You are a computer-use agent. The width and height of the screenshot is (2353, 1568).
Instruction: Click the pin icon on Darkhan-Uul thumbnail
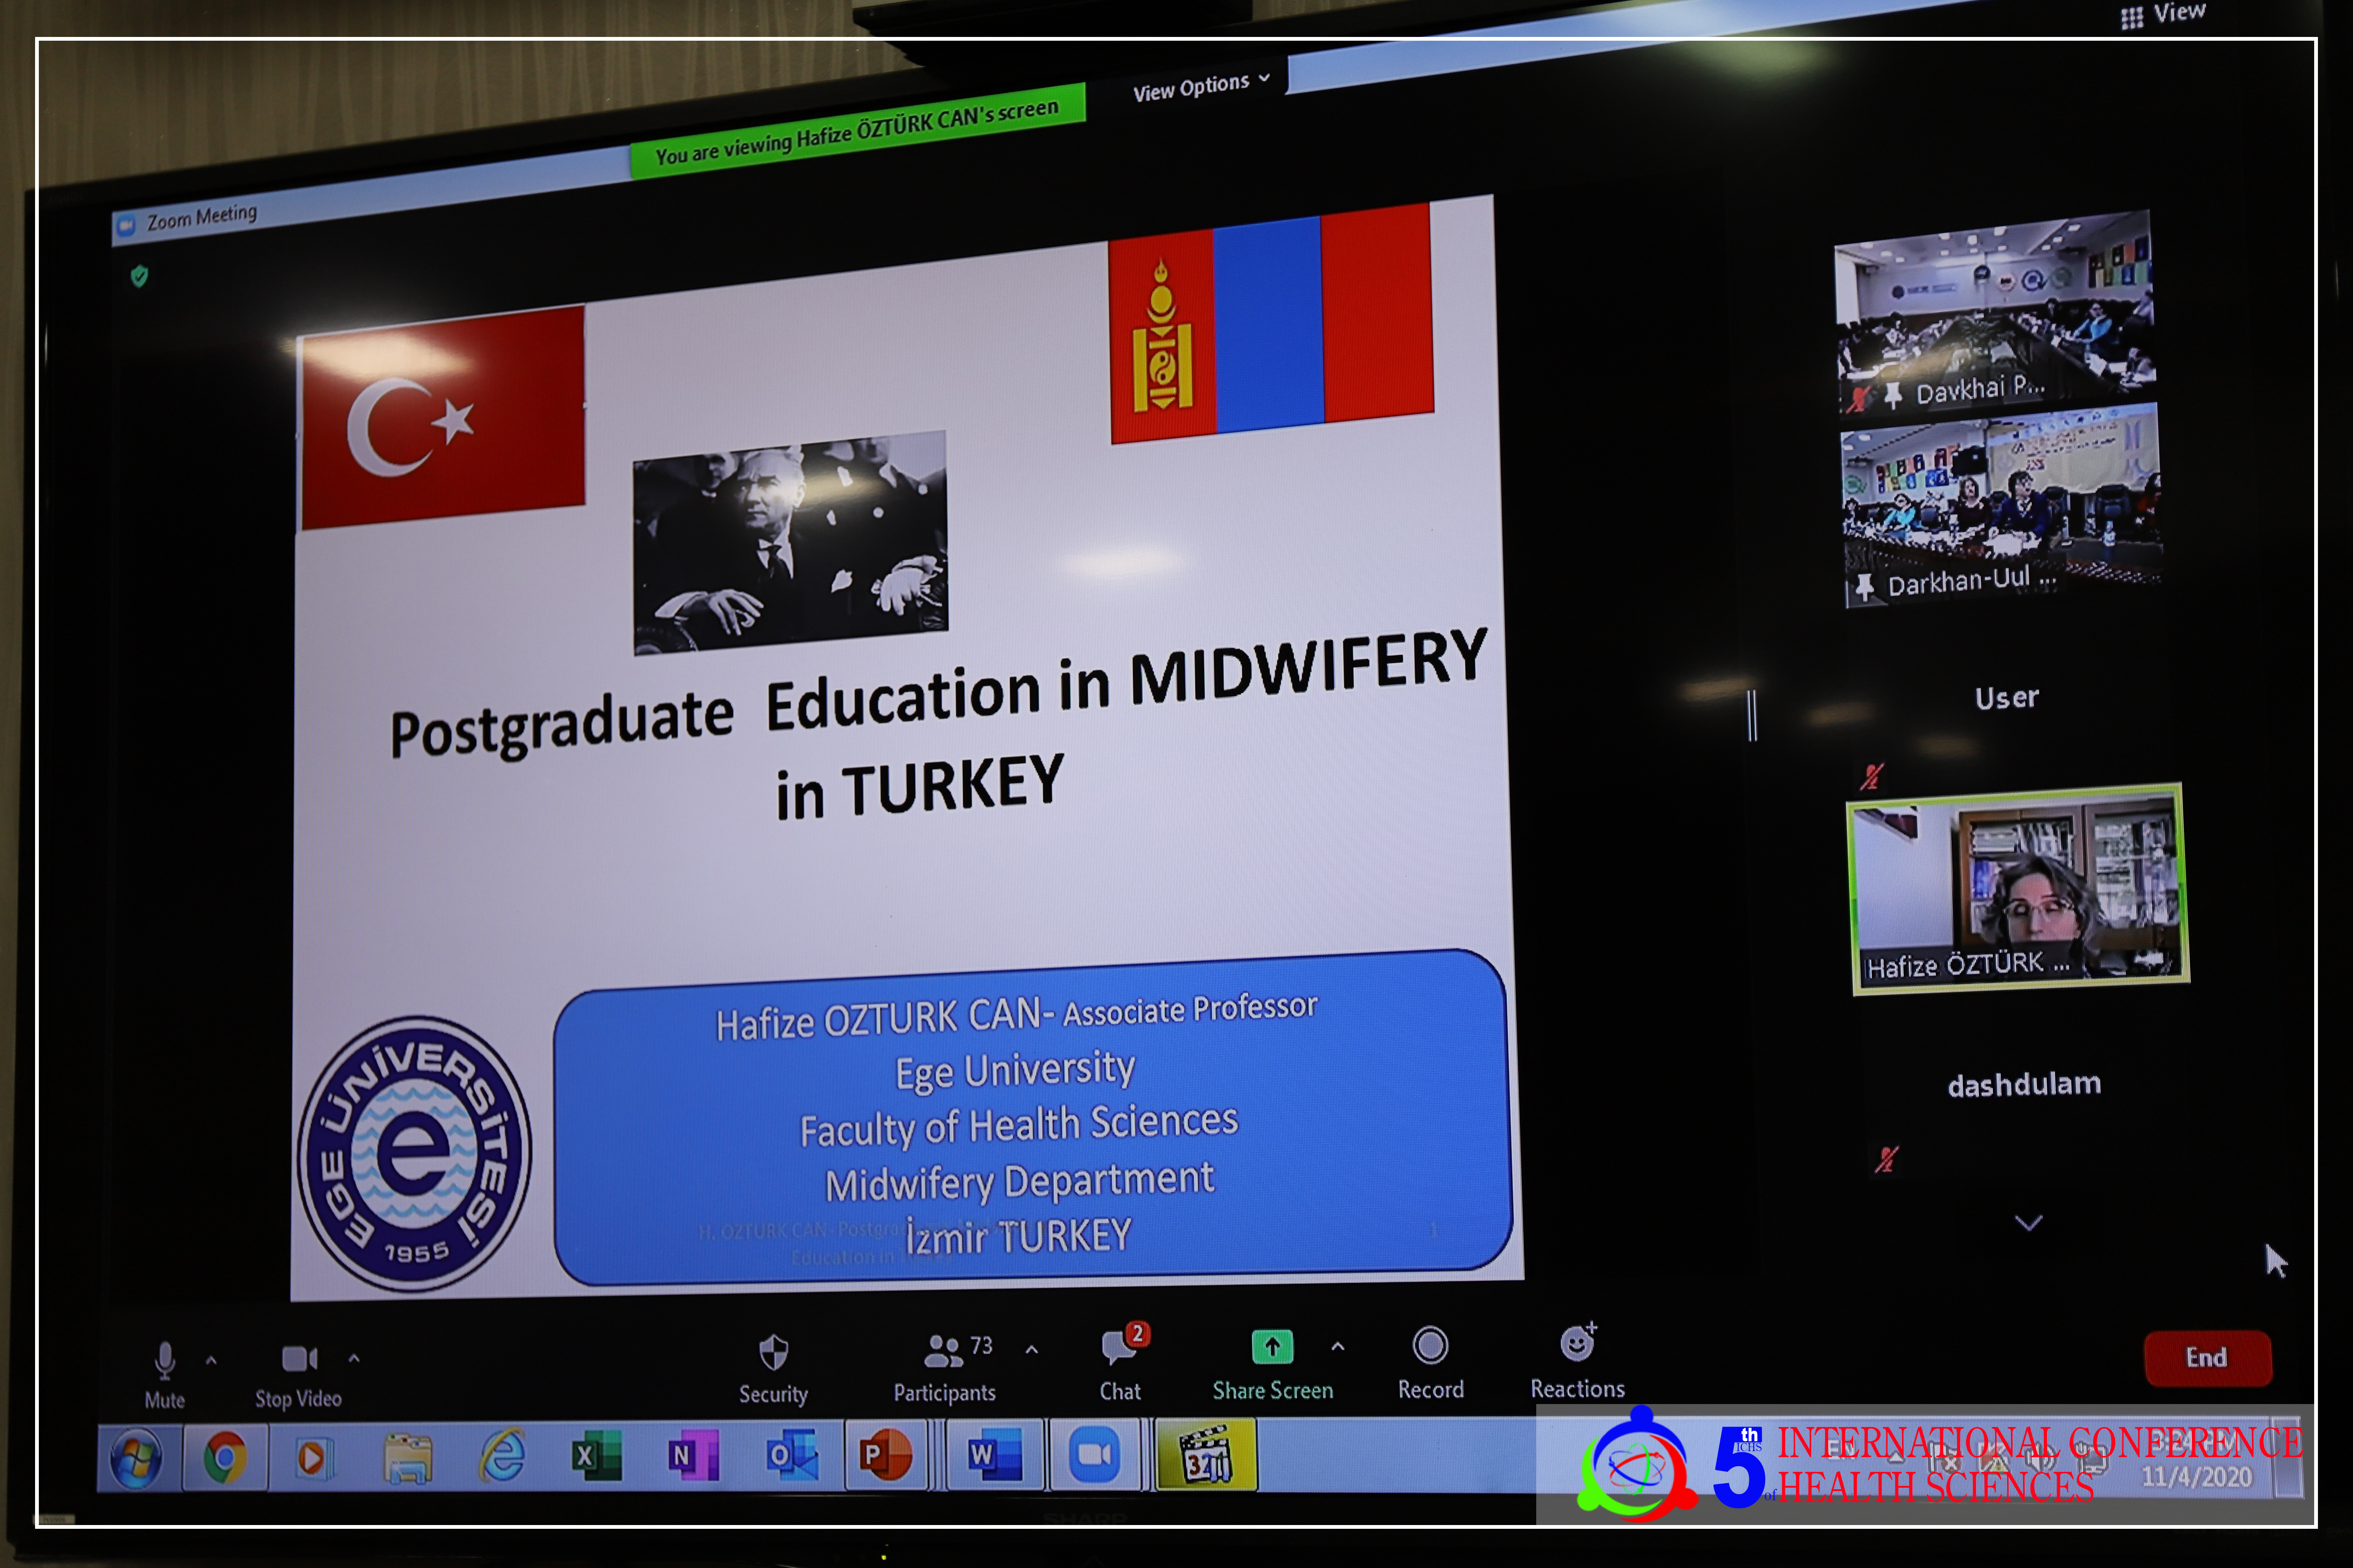[1864, 587]
